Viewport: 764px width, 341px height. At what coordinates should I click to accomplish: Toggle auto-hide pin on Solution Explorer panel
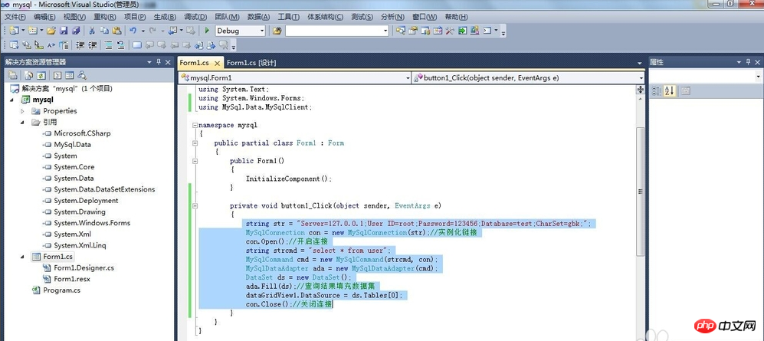159,62
